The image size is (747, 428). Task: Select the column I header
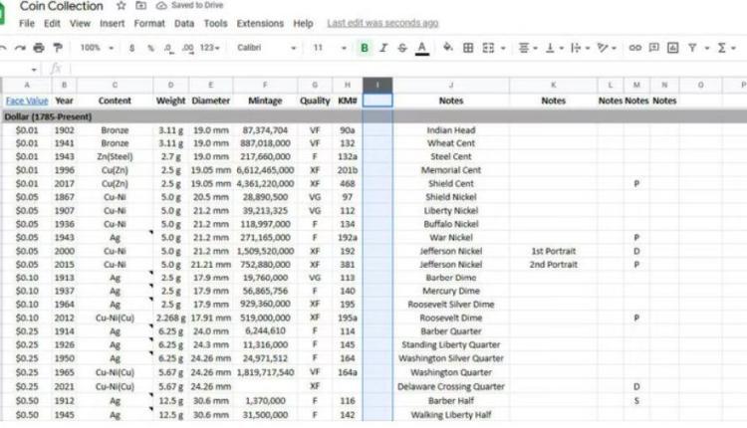pyautogui.click(x=377, y=86)
